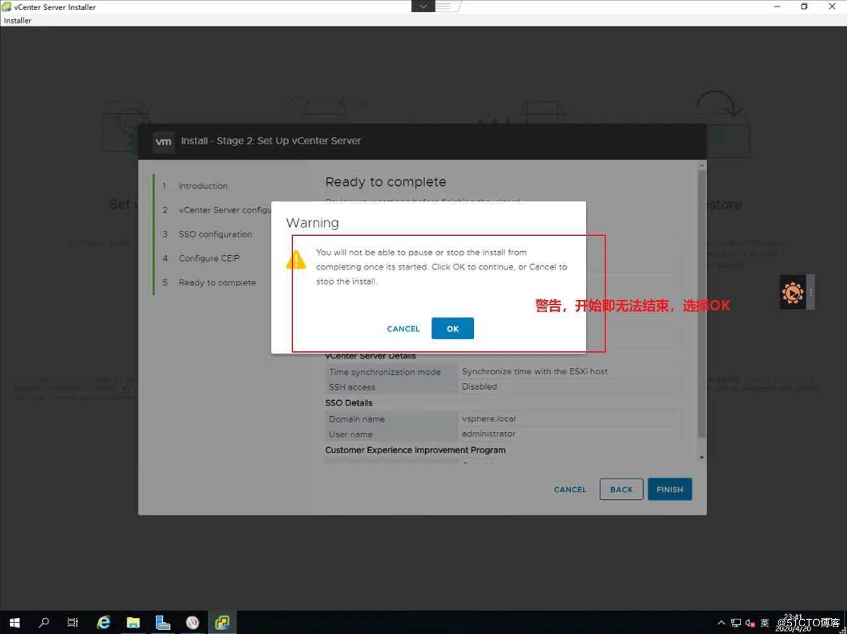Select the vCenter installer taskbar icon
Image resolution: width=847 pixels, height=634 pixels.
point(222,622)
